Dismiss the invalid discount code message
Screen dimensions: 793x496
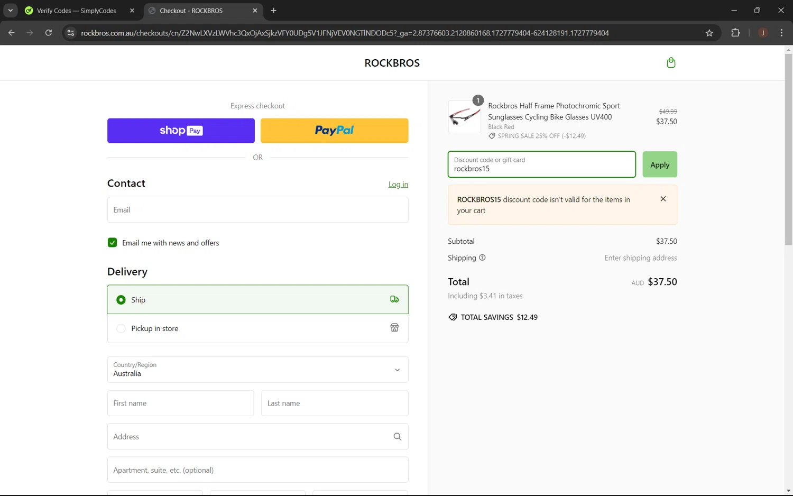663,199
